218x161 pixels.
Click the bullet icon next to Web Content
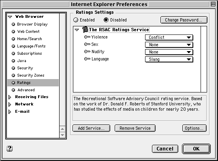(13, 32)
